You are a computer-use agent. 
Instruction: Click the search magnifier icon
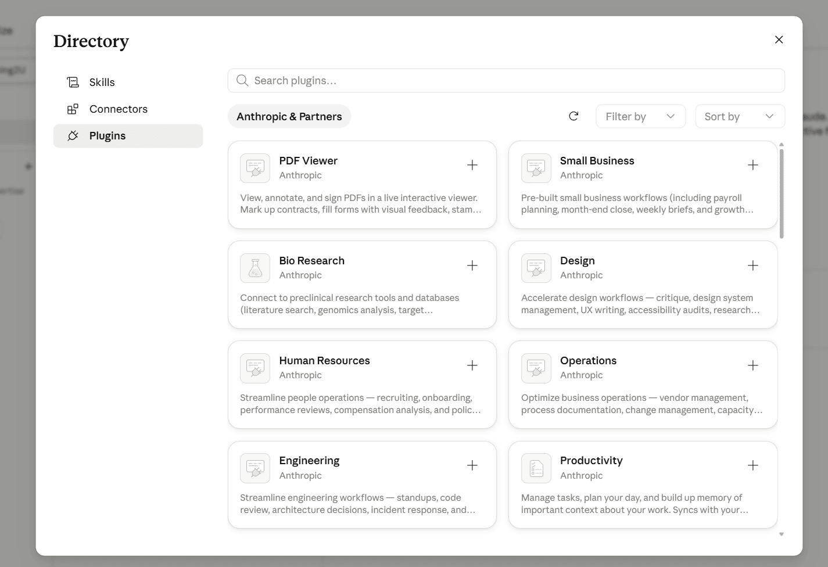coord(242,81)
